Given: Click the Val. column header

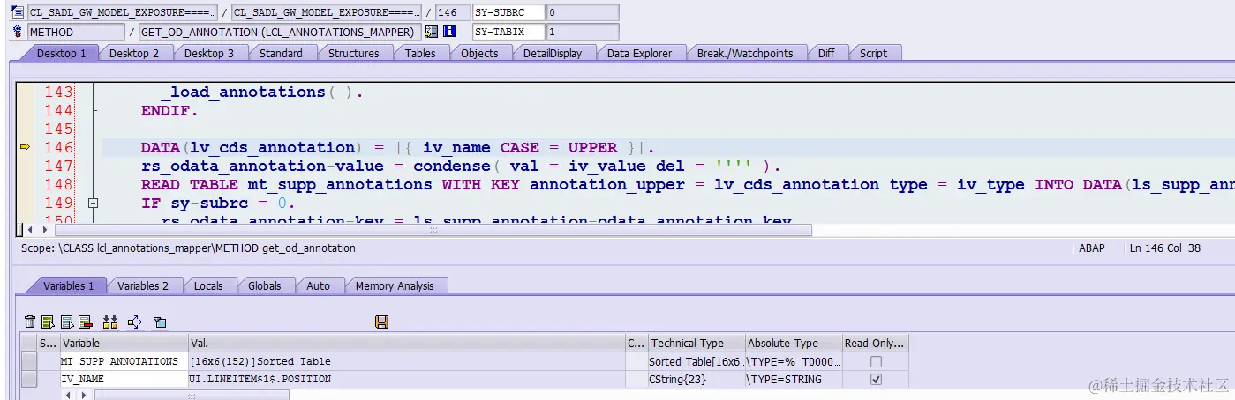Looking at the screenshot, I should (406, 343).
